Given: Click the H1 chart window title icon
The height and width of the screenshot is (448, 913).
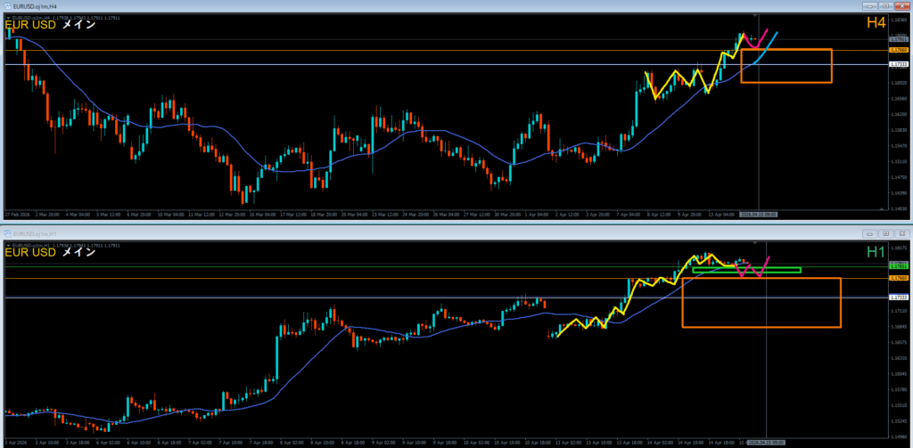Looking at the screenshot, I should click(x=6, y=232).
